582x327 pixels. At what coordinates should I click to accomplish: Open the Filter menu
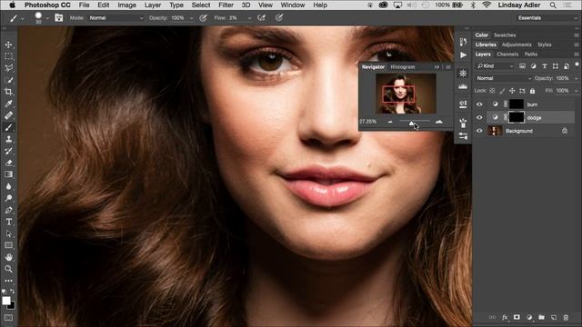[226, 5]
